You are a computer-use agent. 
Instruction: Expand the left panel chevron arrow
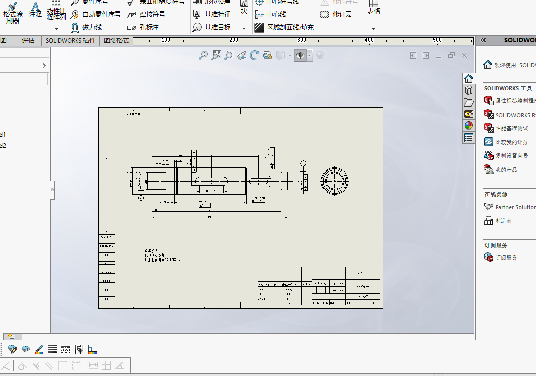pyautogui.click(x=44, y=65)
